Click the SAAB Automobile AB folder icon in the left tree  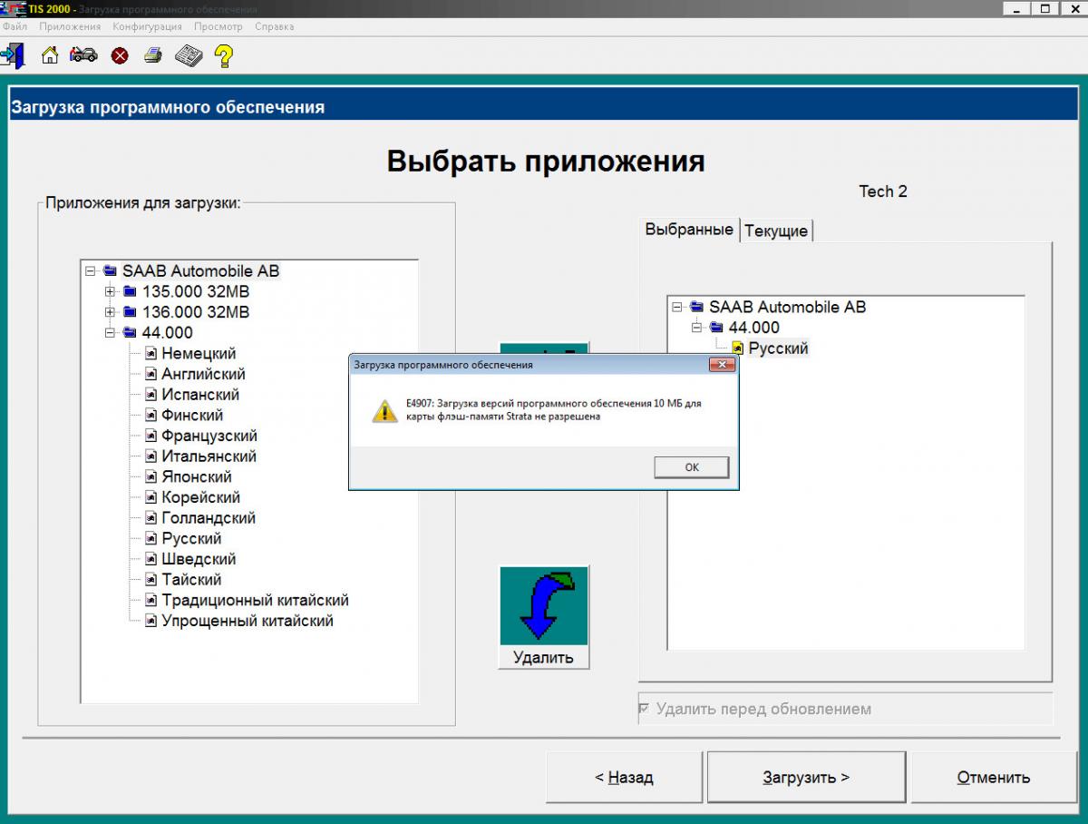pyautogui.click(x=111, y=270)
